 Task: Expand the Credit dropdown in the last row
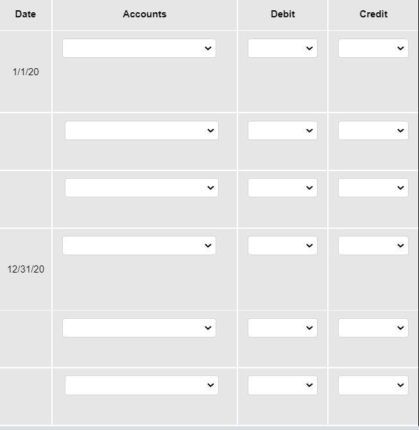tap(373, 385)
